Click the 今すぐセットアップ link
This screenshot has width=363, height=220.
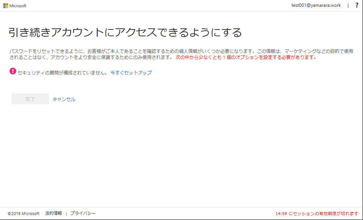coord(131,73)
